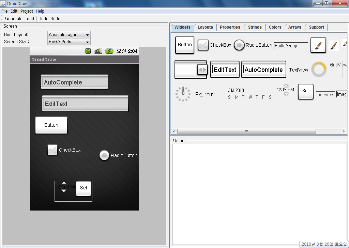Click up arrow of the canvas time picker

[64, 183]
